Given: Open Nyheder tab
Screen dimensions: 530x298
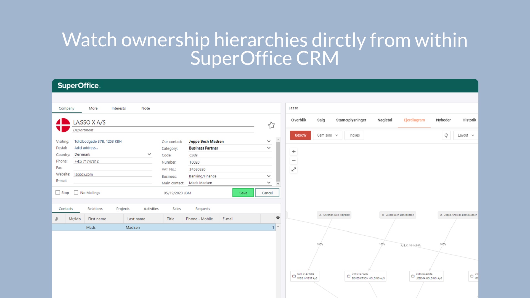Looking at the screenshot, I should coord(443,120).
